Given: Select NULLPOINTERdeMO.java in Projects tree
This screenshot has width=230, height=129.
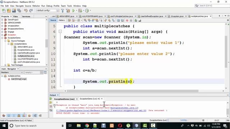Looking at the screenshot, I should 28,59.
